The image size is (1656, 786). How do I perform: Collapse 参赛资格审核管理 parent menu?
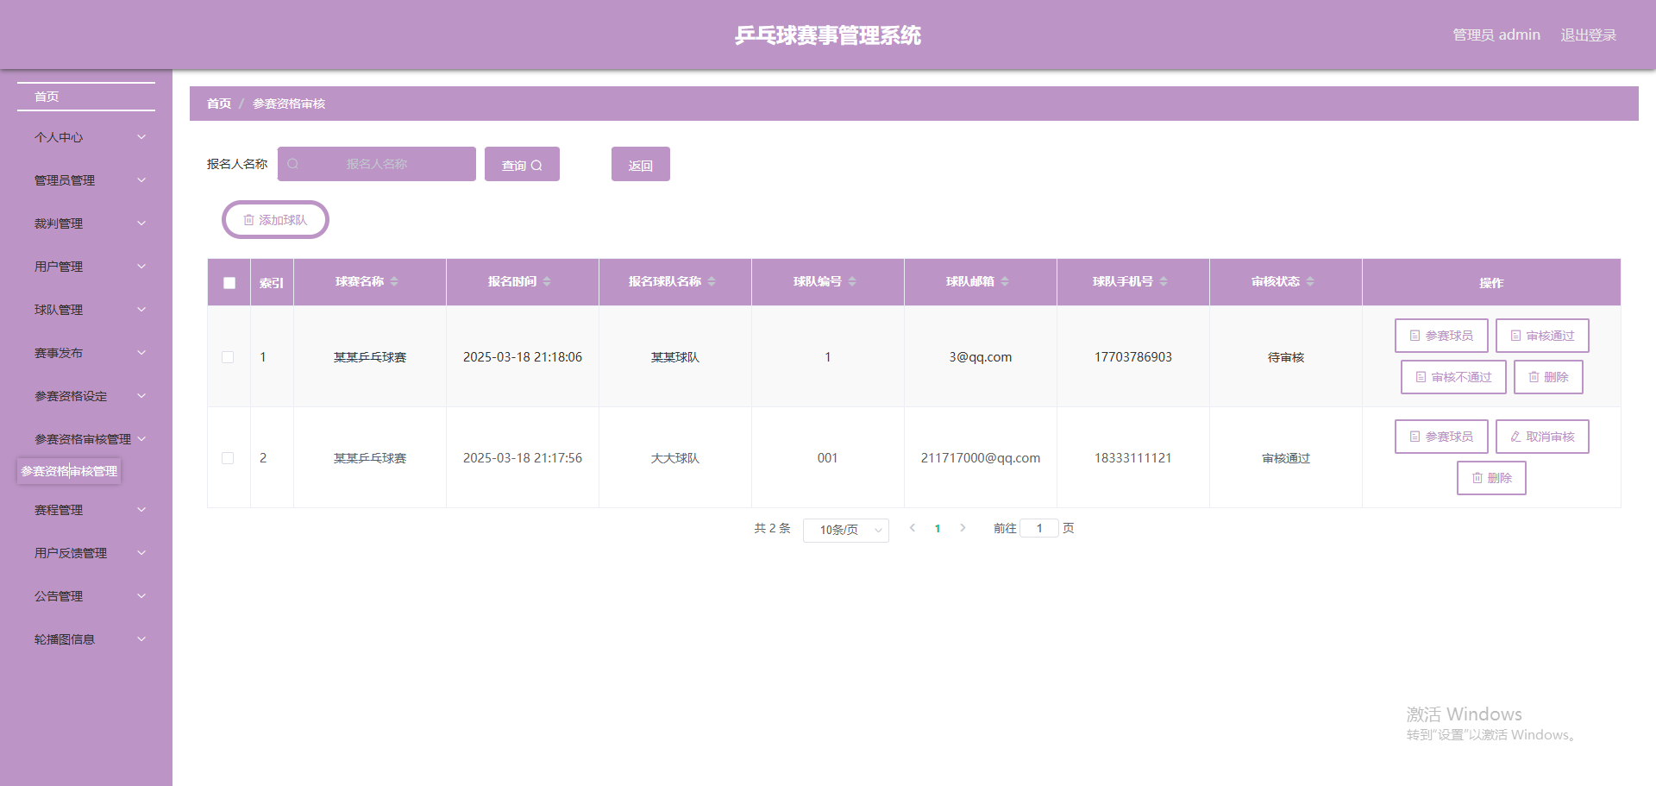(x=86, y=439)
